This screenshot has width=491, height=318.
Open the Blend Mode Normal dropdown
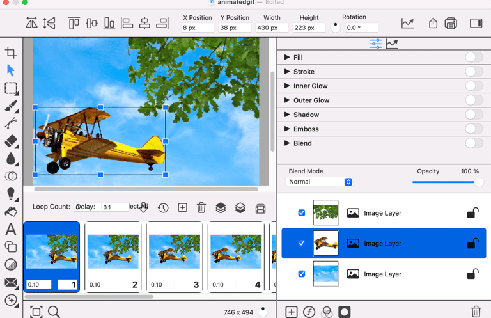click(319, 182)
